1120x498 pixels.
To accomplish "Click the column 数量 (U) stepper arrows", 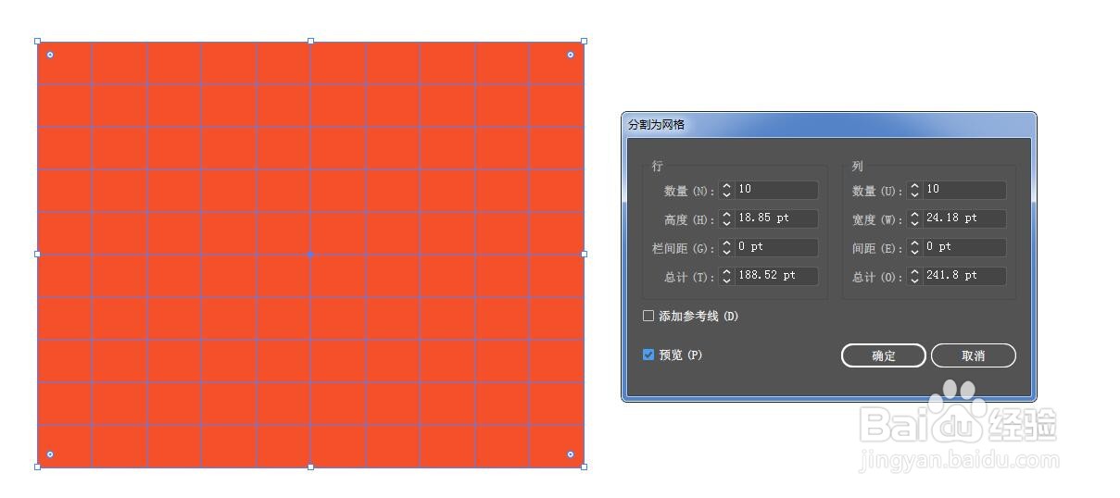I will [914, 190].
